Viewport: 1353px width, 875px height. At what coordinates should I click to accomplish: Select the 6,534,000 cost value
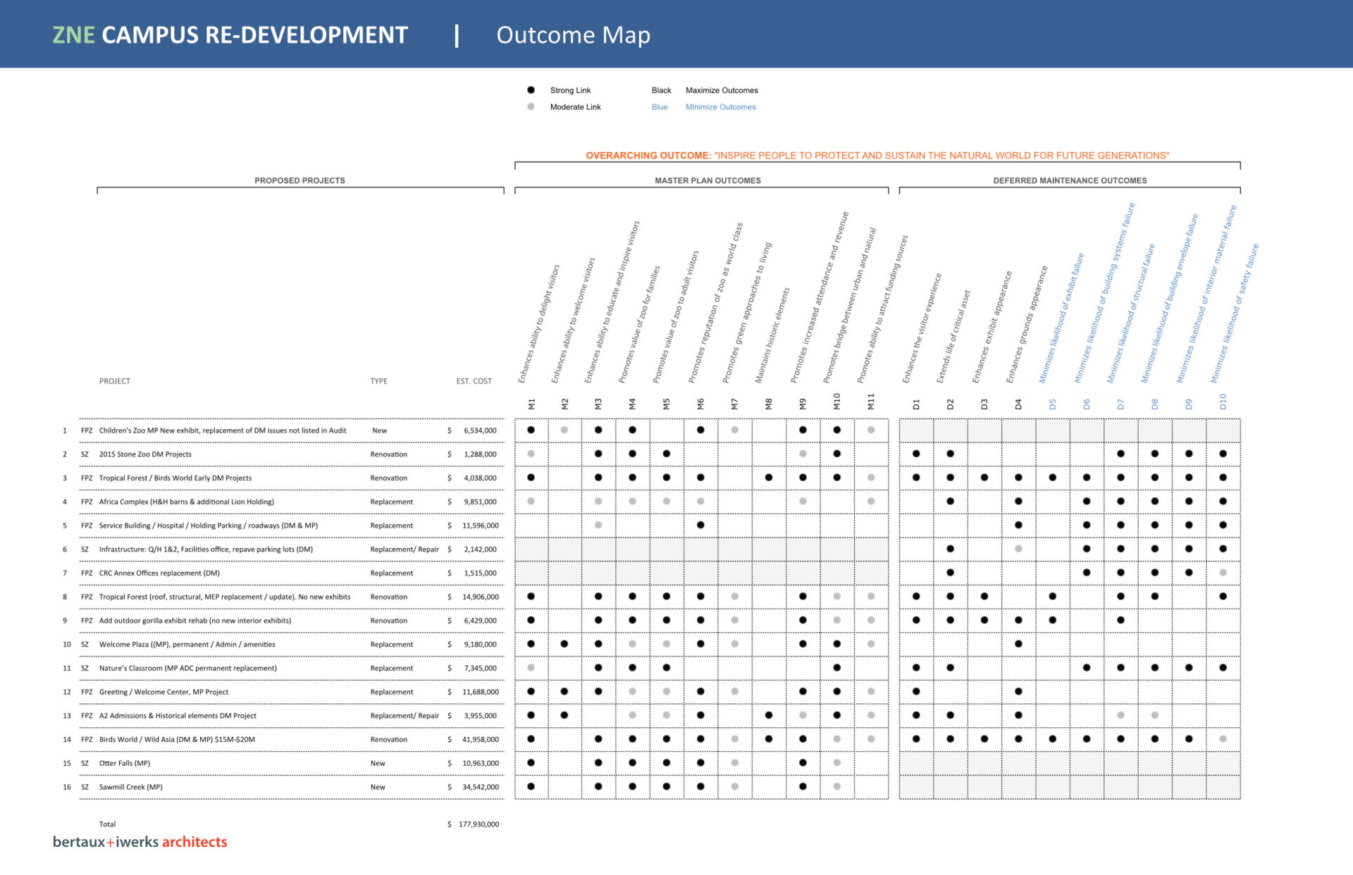[x=480, y=430]
